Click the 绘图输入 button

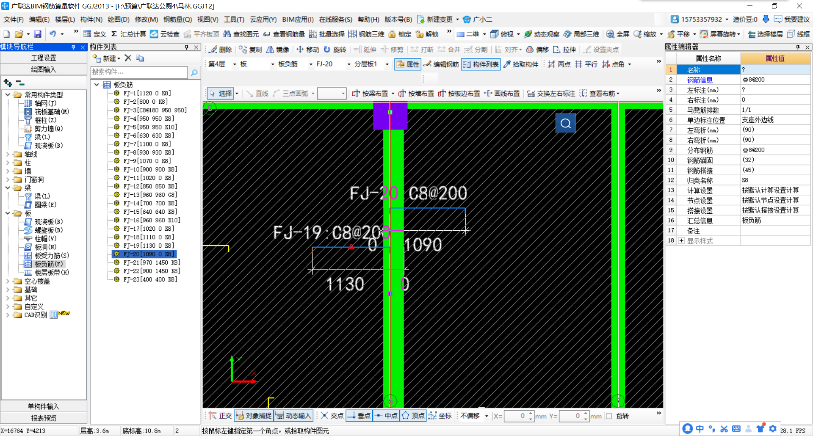pos(44,69)
